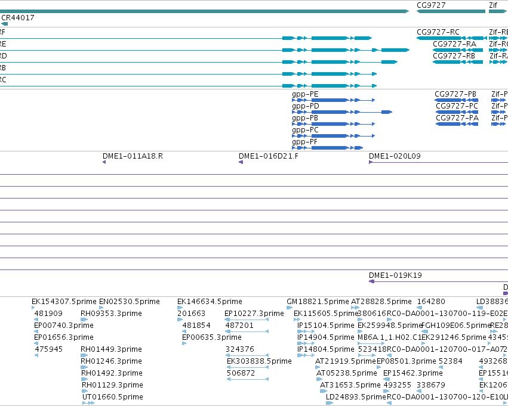Select the 481909 feature label

[x=48, y=314]
